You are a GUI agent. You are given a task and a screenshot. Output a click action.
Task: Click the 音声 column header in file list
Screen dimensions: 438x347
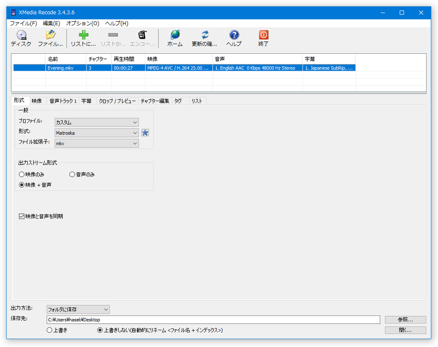click(x=257, y=59)
